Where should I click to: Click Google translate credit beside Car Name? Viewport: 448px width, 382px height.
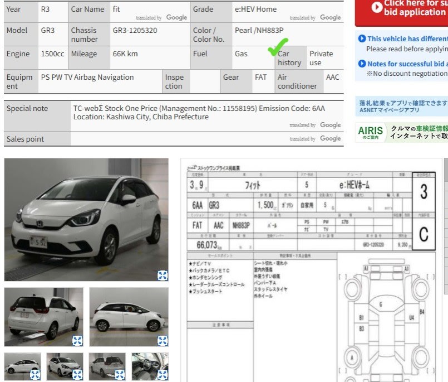[161, 17]
